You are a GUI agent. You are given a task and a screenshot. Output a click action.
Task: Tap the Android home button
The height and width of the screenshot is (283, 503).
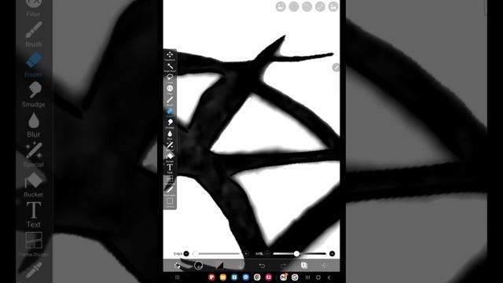[x=318, y=277]
